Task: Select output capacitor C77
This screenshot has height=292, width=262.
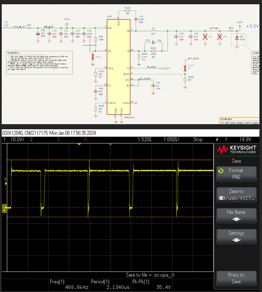Action: click(176, 37)
